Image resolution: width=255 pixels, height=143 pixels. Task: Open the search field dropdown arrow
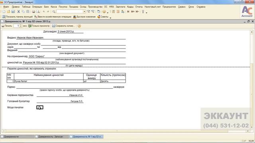click(x=84, y=12)
